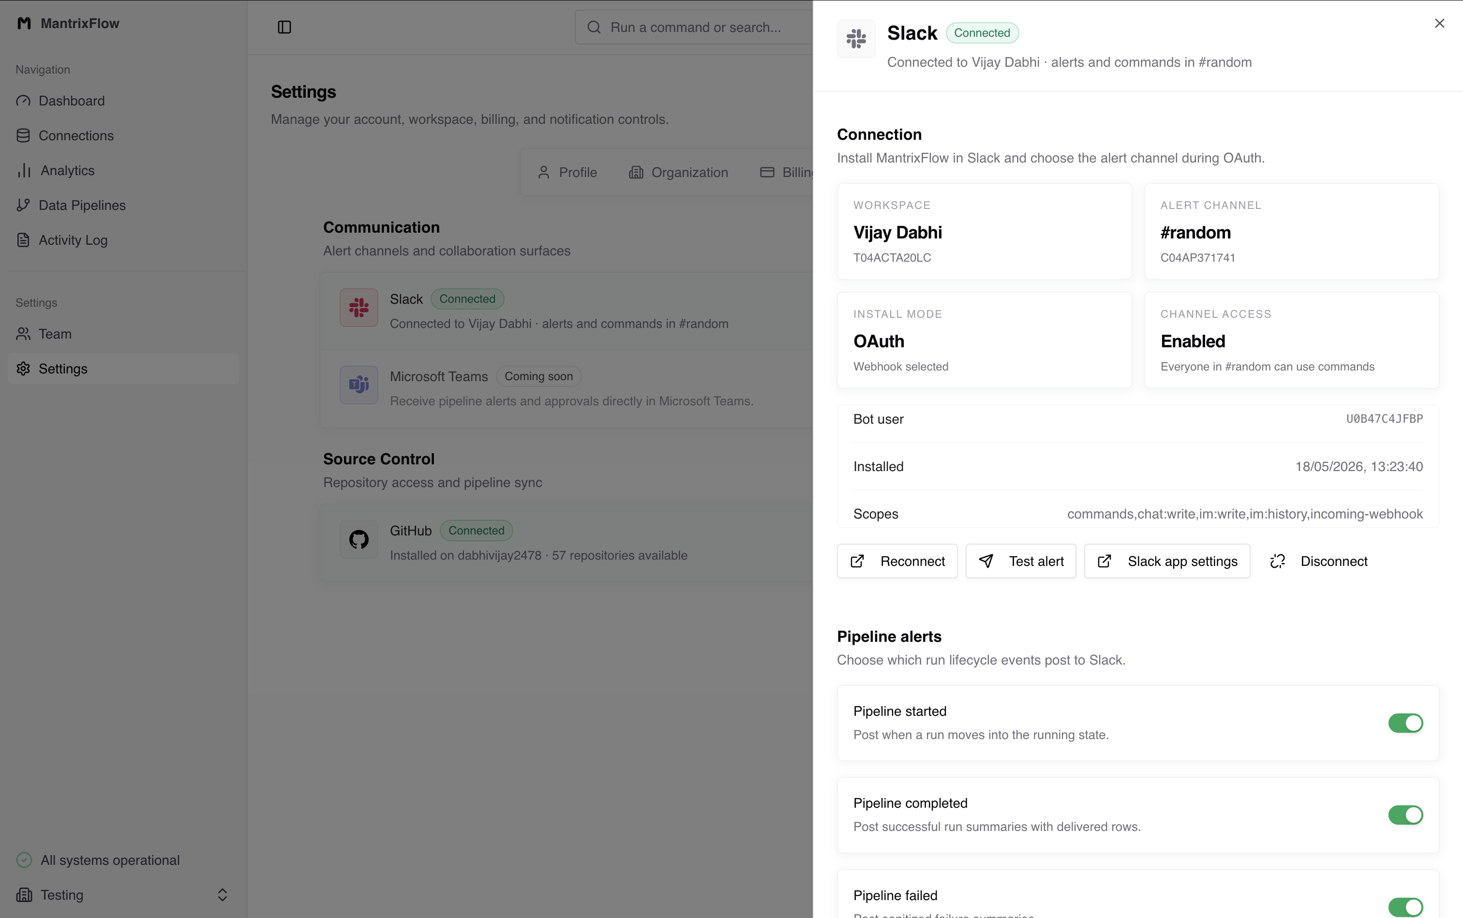Open the Dashboard navigation item
The width and height of the screenshot is (1463, 918).
[x=123, y=101]
